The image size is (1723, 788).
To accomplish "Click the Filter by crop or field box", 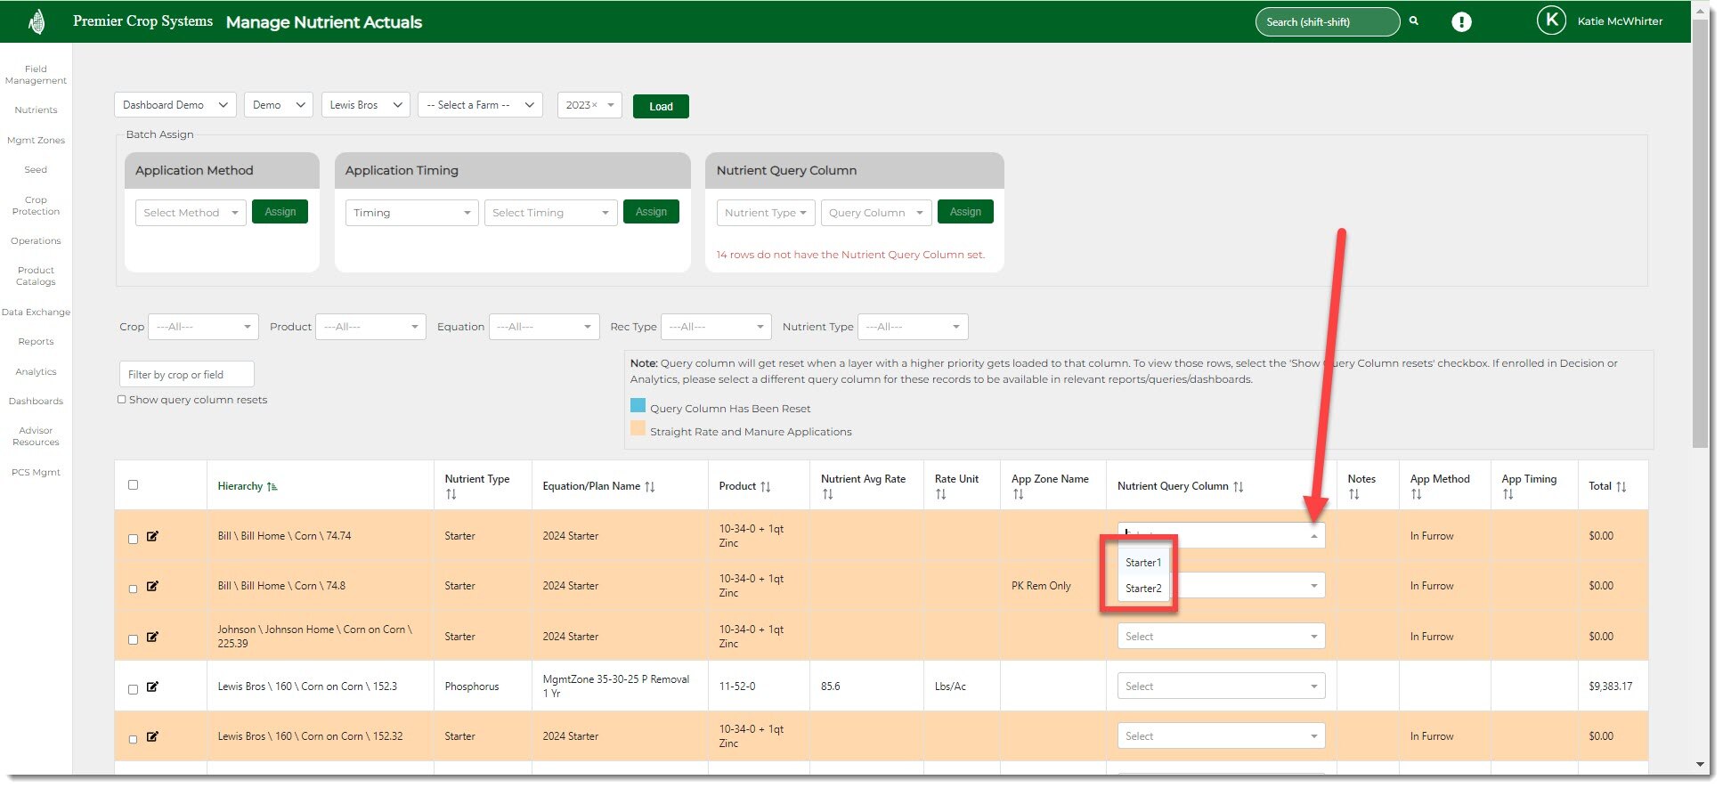I will point(187,375).
